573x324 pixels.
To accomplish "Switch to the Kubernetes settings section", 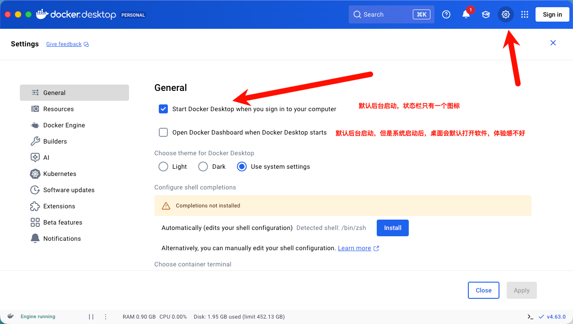I will (x=74, y=174).
